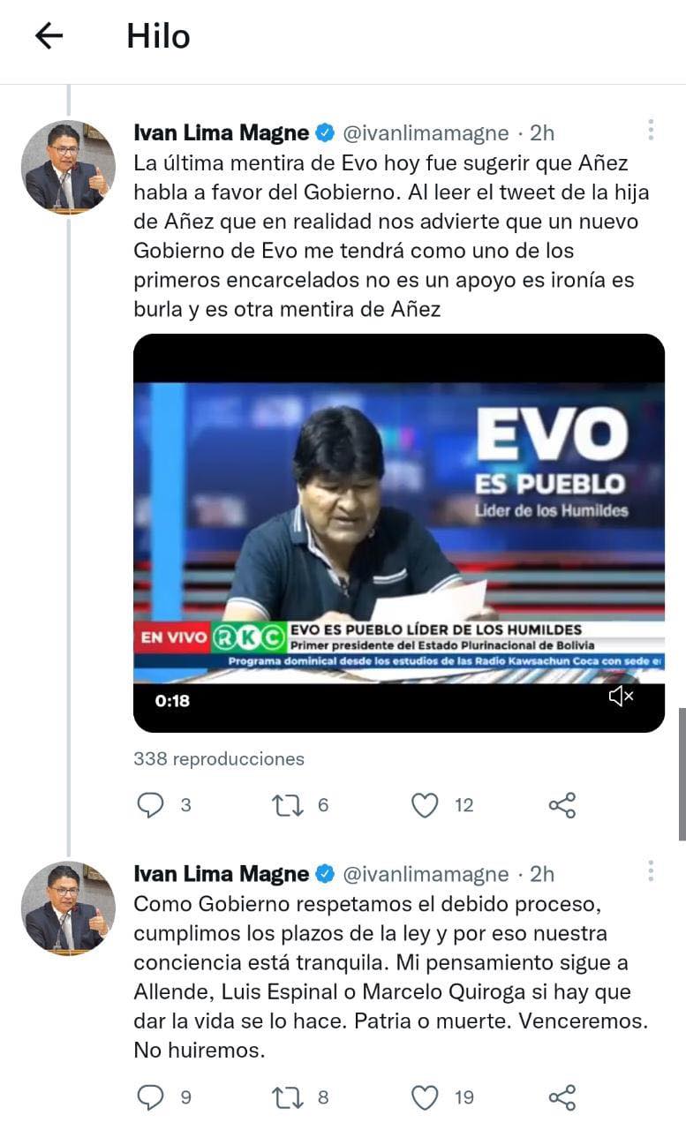686x1130 pixels.
Task: Like the second tweet with 19 likes
Action: coord(426,1097)
